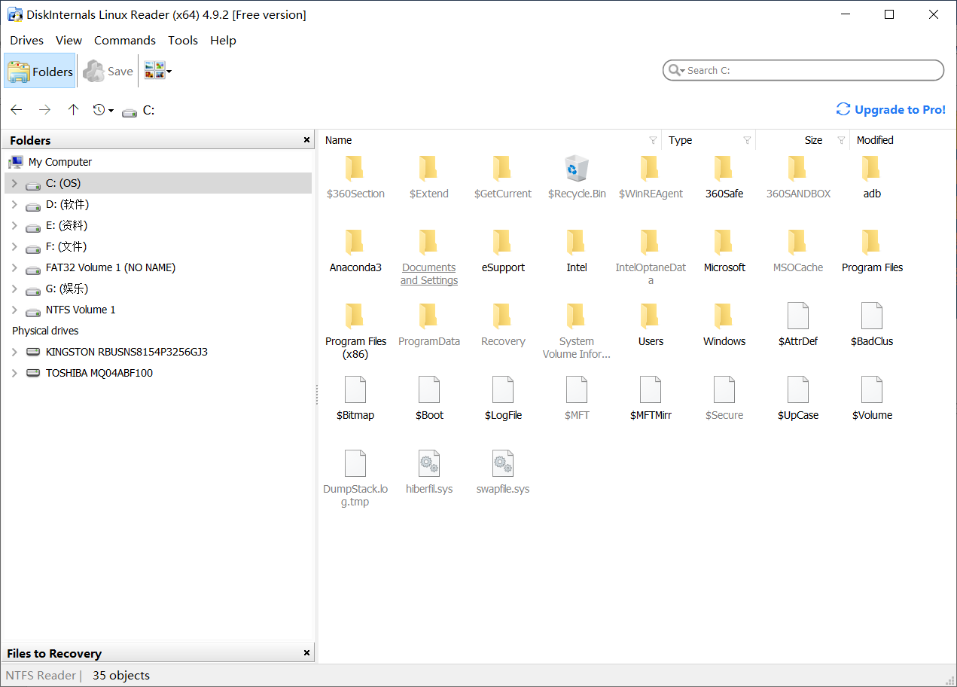Toggle the Folders panel toolbar button
The image size is (957, 687).
pos(41,72)
